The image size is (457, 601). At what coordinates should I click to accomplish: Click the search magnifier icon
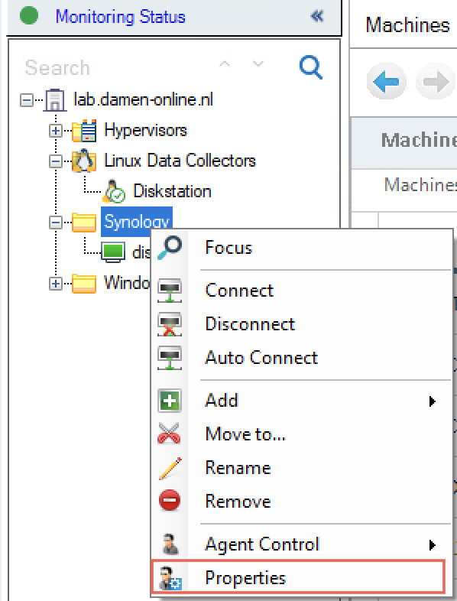click(x=311, y=67)
